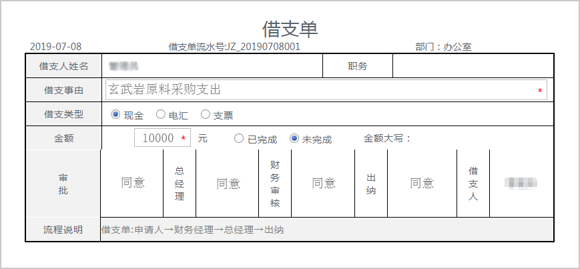The image size is (580, 269).
Task: Click the 审批 label cell
Action: (63, 184)
